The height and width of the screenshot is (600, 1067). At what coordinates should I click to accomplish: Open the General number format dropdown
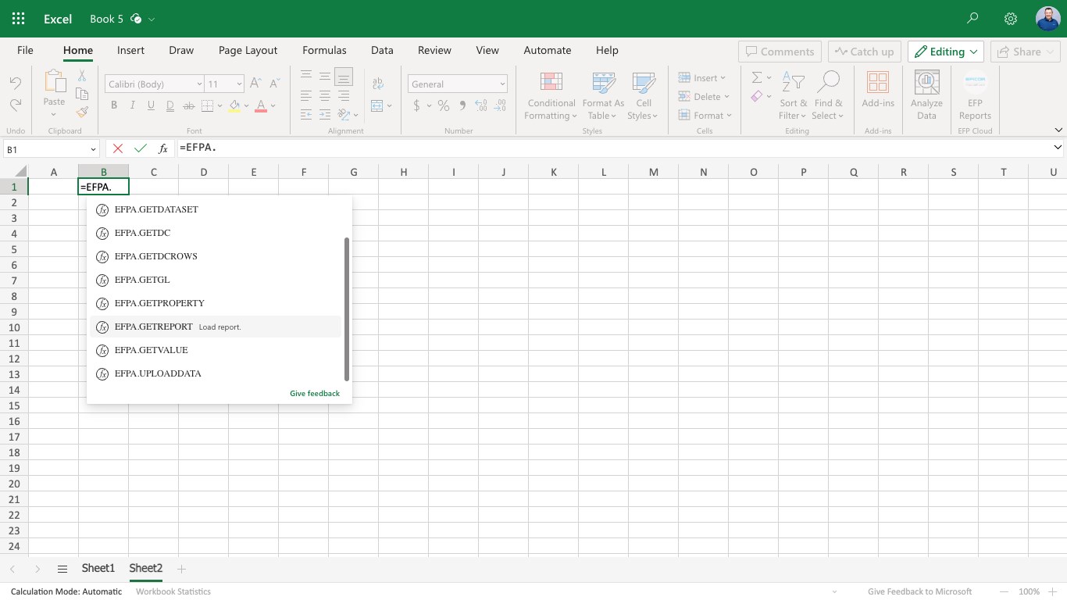(501, 84)
